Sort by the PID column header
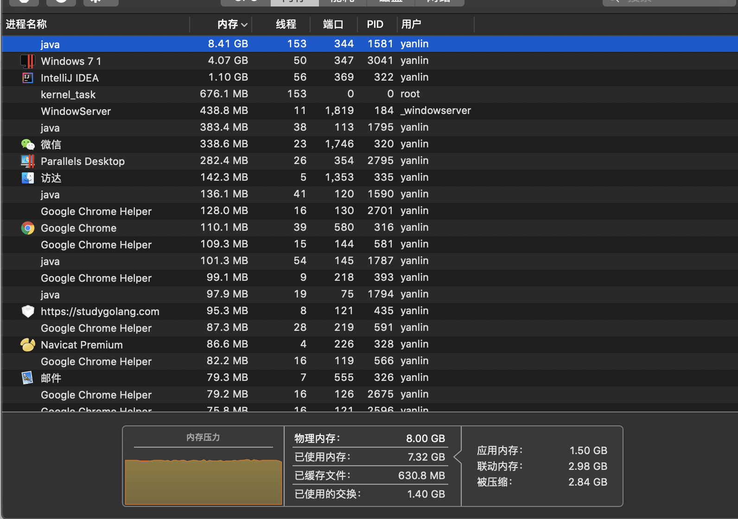The height and width of the screenshot is (519, 738). point(375,24)
